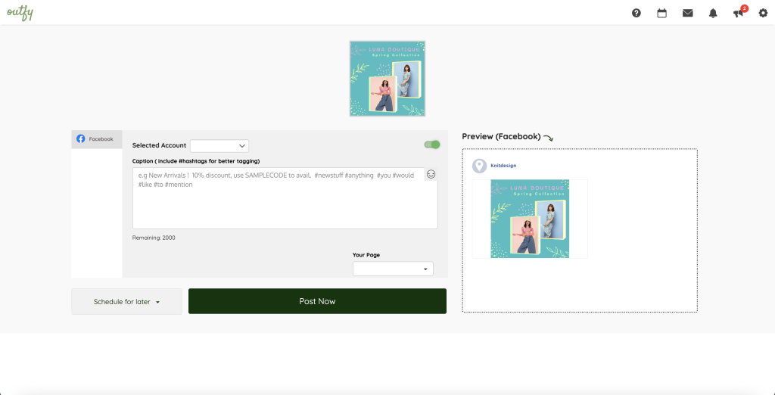Click the Knitdesign profile avatar icon
Image resolution: width=775 pixels, height=395 pixels.
click(479, 166)
